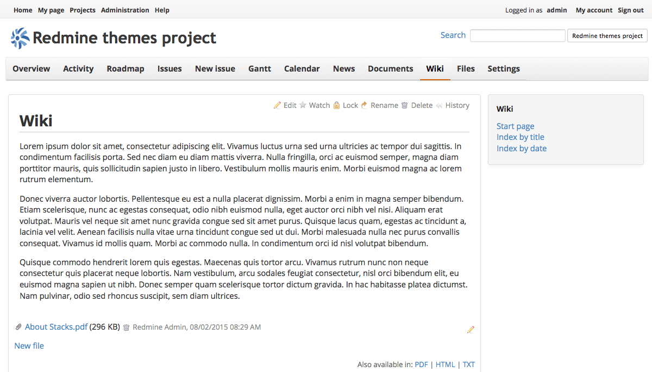Go to the Issues tab
The height and width of the screenshot is (372, 652).
click(x=170, y=69)
